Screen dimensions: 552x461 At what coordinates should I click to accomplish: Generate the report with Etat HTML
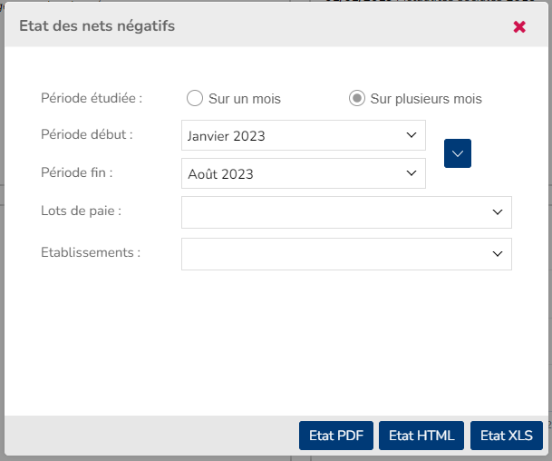coord(421,436)
